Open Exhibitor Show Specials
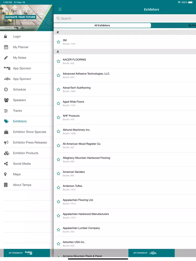Screen dimensions: 196x261 pyautogui.click(x=27, y=132)
